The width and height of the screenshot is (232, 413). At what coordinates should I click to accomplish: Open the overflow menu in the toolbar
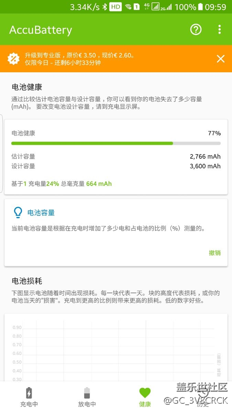[x=219, y=30]
